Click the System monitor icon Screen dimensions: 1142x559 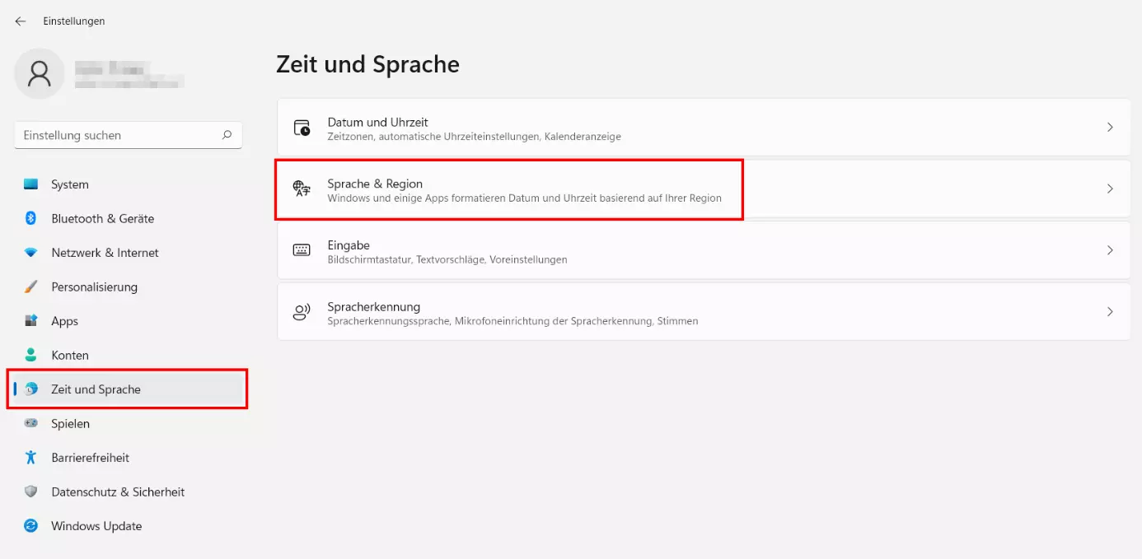pos(31,184)
